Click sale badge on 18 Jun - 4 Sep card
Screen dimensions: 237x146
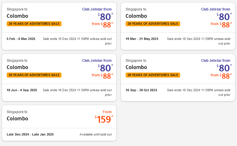point(34,75)
